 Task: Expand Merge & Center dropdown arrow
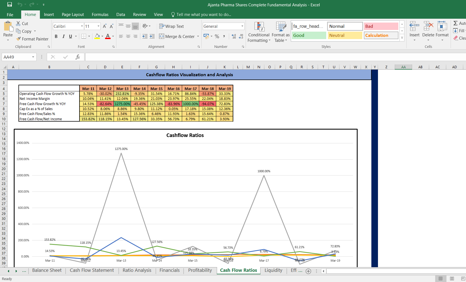click(x=198, y=36)
